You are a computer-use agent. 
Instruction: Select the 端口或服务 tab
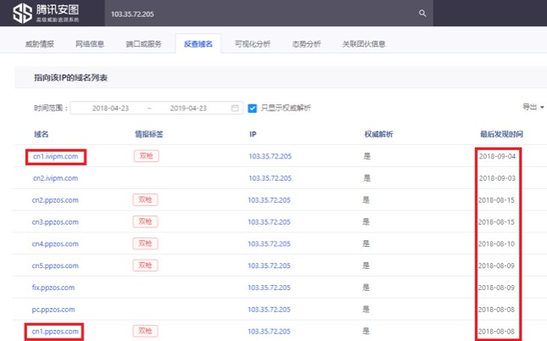pos(142,43)
